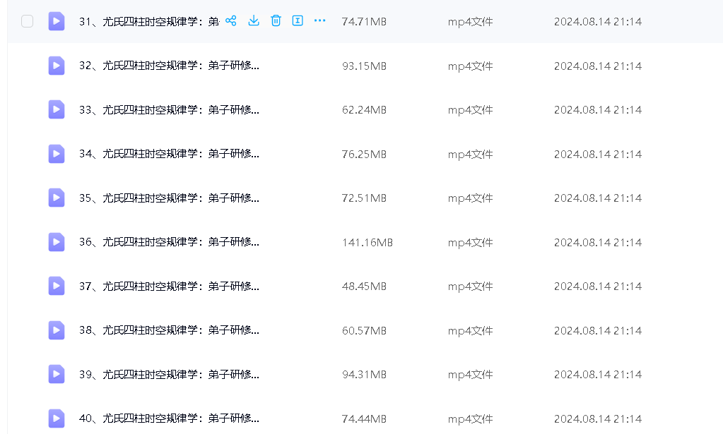Download file 31 using the download icon
Viewport: 723px width, 434px height.
[254, 21]
